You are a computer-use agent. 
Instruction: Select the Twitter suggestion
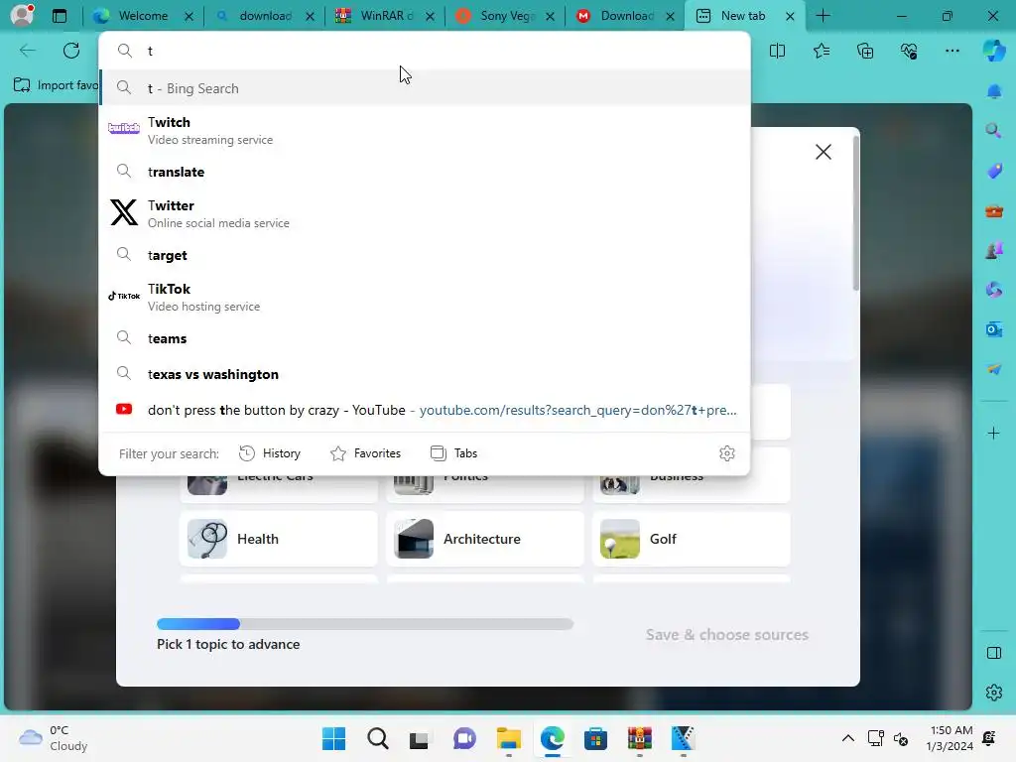click(425, 213)
